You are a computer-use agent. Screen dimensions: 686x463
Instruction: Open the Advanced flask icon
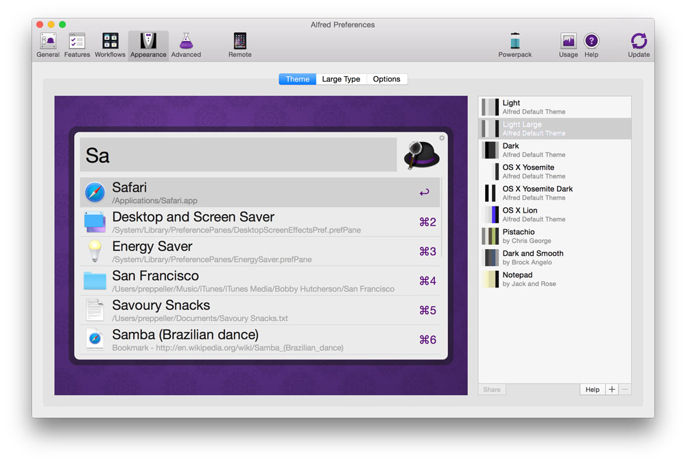click(x=186, y=45)
